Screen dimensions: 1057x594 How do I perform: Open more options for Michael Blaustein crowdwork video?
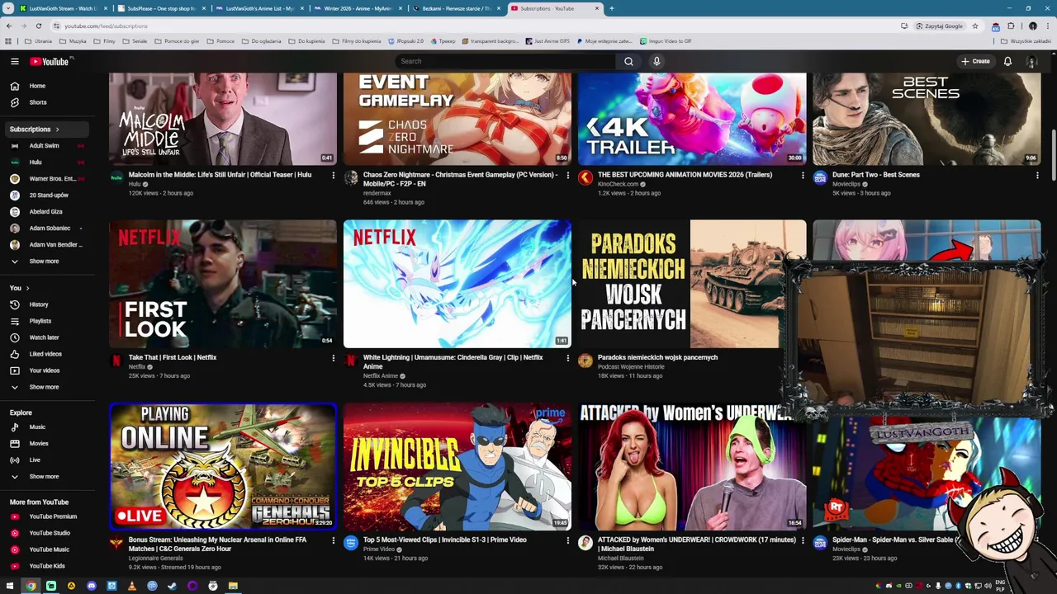point(802,540)
